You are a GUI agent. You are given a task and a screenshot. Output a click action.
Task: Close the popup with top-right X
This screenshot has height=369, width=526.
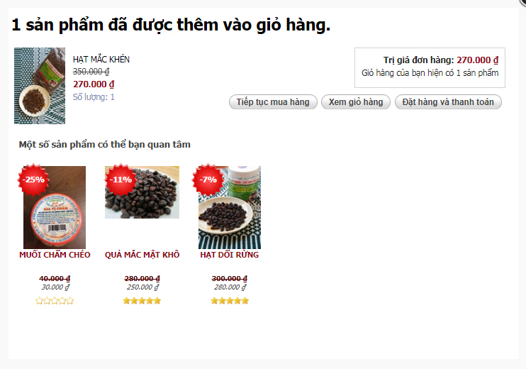click(522, 2)
